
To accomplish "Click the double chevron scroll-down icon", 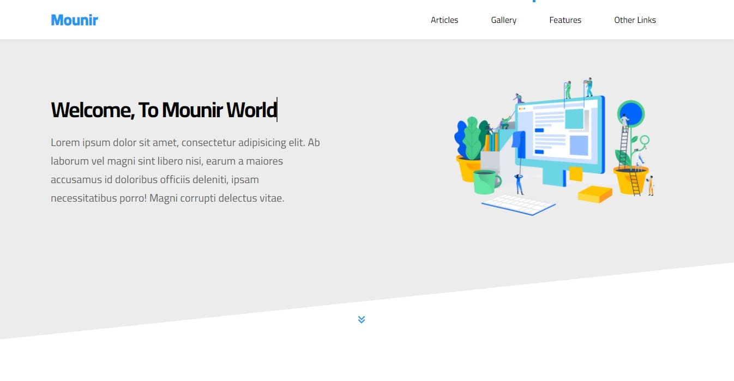I will click(361, 319).
